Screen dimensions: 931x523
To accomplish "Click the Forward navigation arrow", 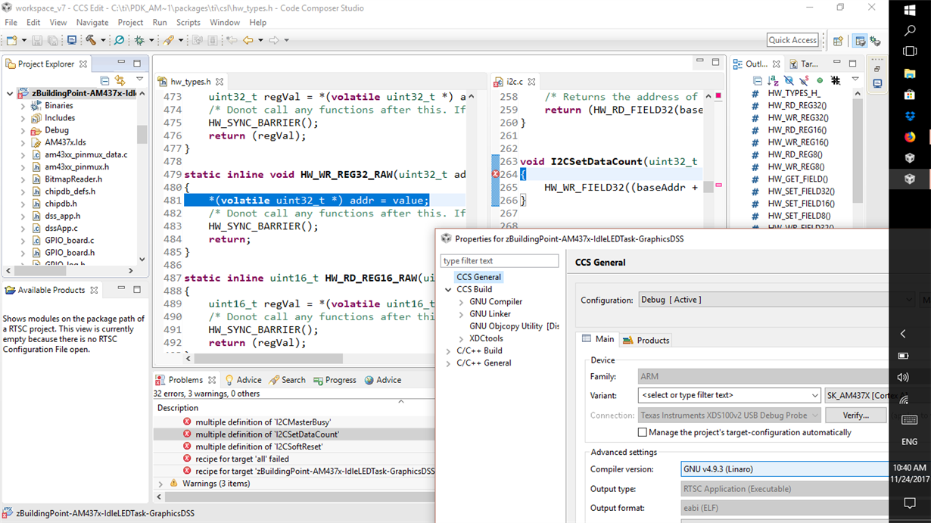I will [x=274, y=40].
